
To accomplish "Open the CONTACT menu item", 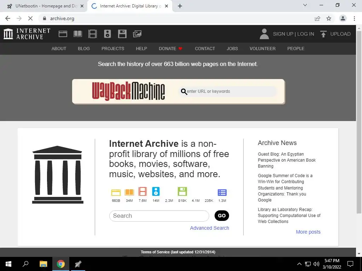I will [205, 49].
